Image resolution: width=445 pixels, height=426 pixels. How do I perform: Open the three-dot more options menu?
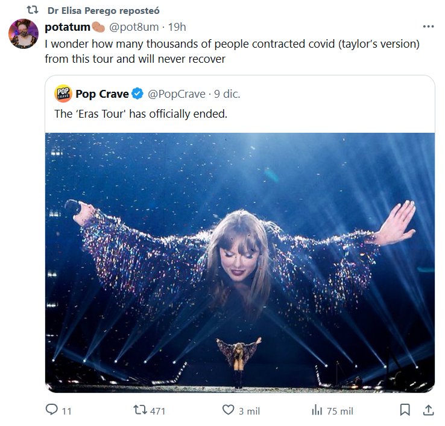428,27
